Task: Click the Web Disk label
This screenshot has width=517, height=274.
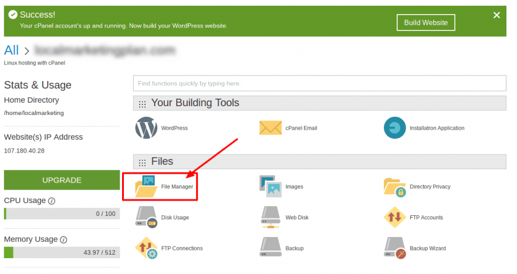Action: (x=297, y=217)
